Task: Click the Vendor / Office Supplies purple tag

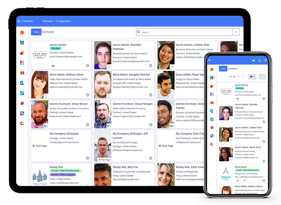Action: (x=63, y=174)
